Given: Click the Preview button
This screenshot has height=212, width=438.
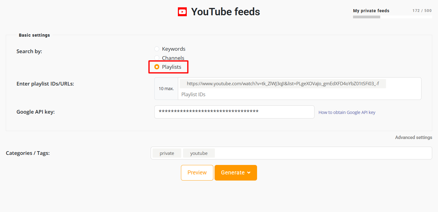Looking at the screenshot, I should pyautogui.click(x=197, y=173).
